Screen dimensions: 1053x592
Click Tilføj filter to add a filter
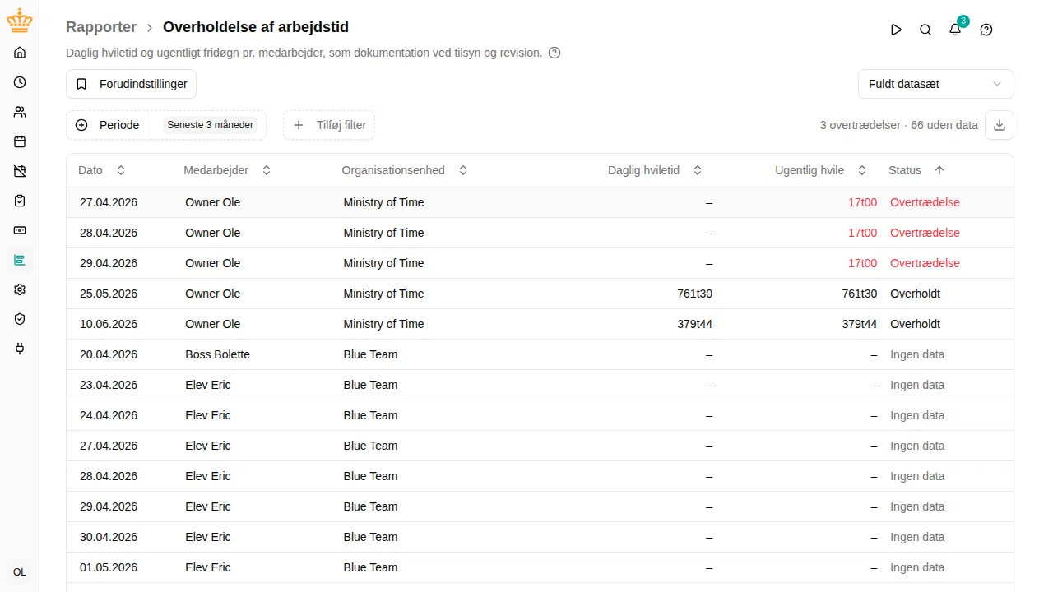(x=329, y=125)
